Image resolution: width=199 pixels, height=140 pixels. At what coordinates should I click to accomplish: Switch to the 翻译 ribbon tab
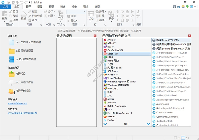pos(28,7)
